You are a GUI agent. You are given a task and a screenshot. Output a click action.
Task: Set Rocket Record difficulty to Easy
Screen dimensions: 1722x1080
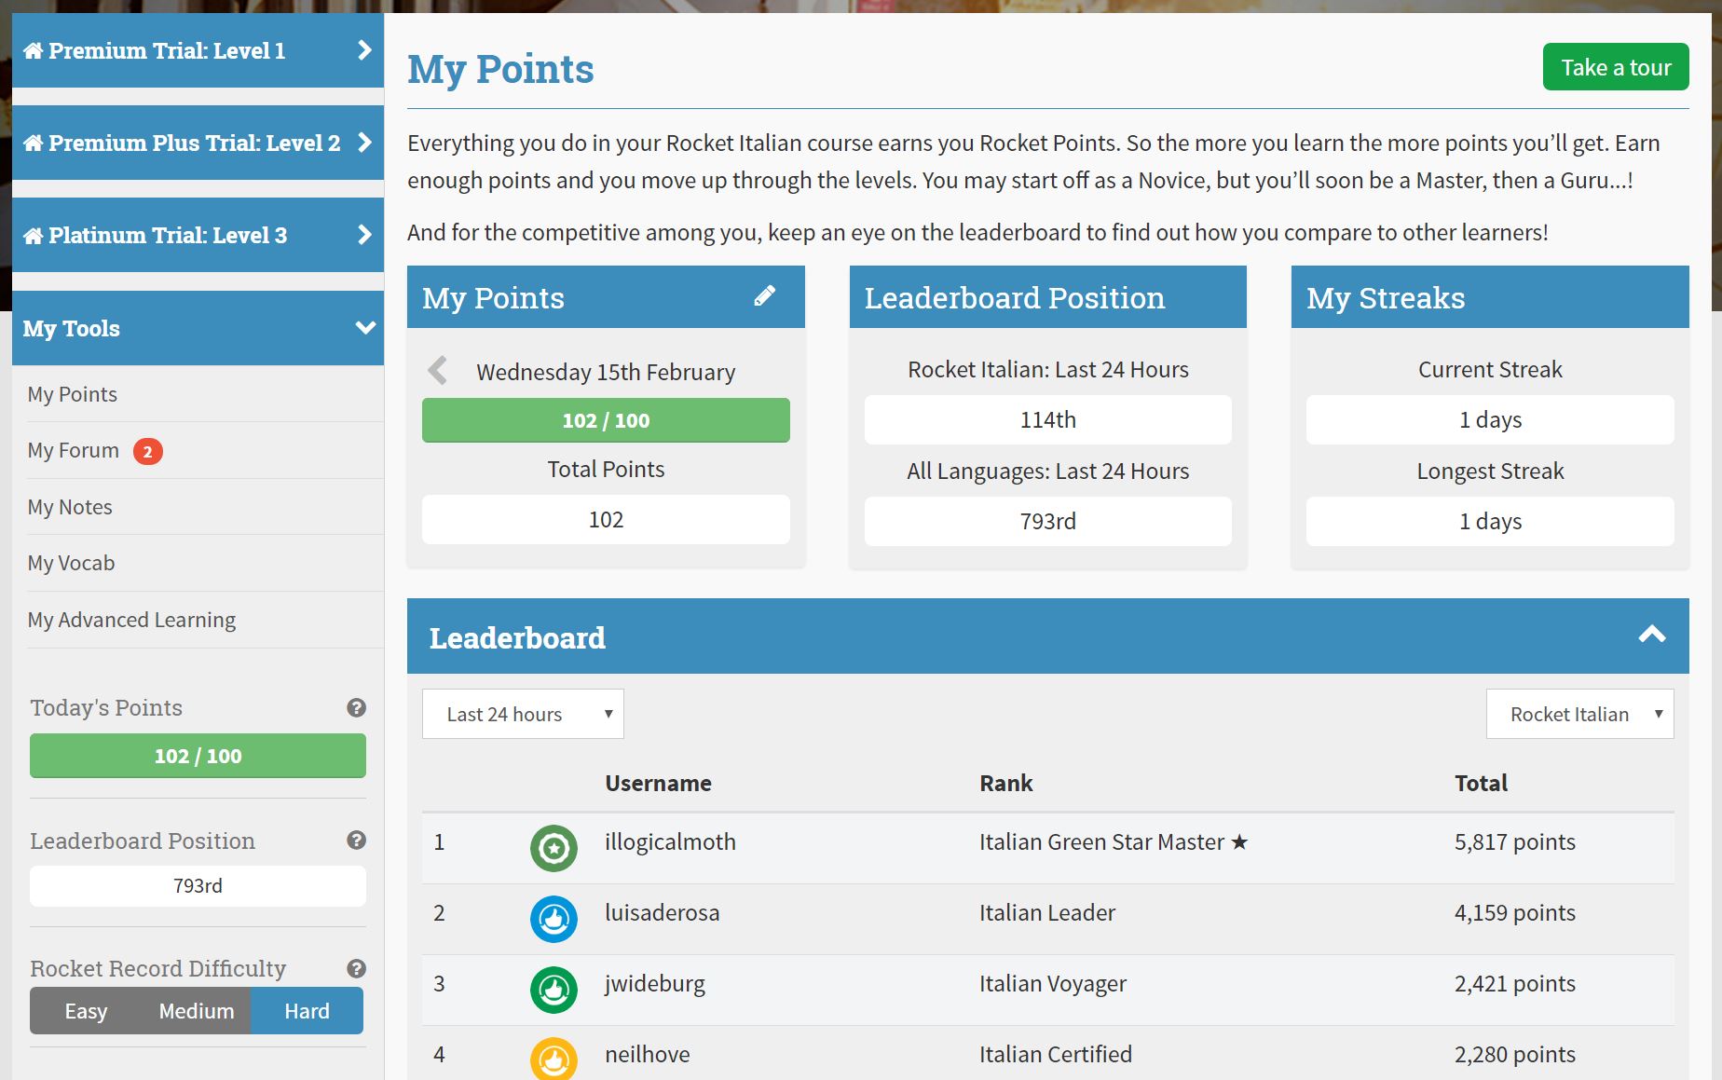[x=86, y=1011]
